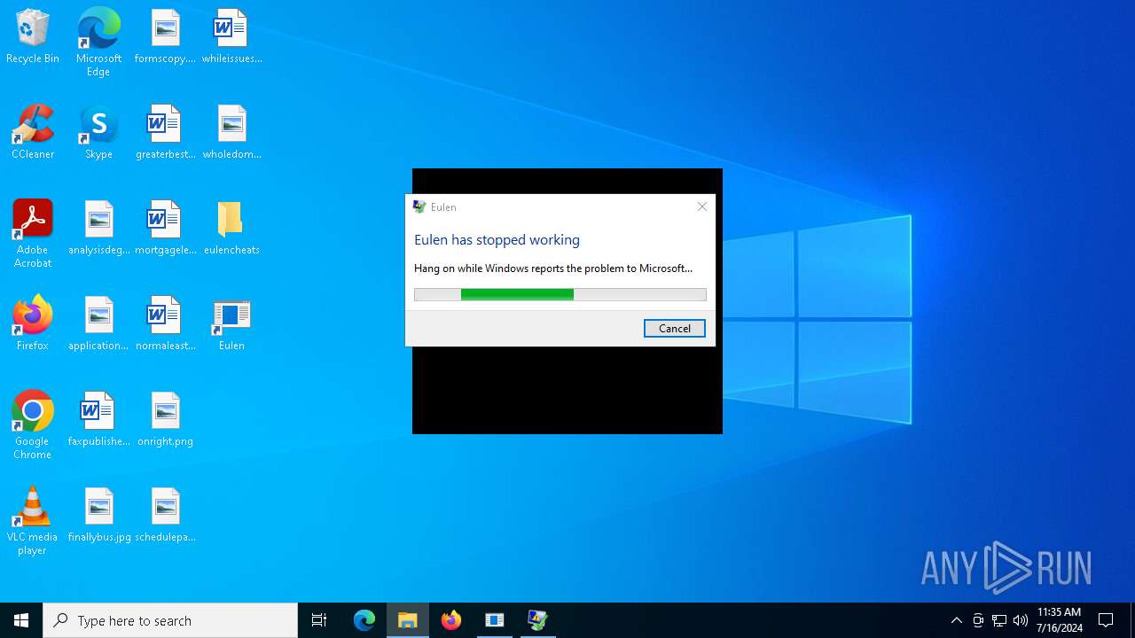Show hidden system tray icons
The height and width of the screenshot is (638, 1135).
click(956, 620)
